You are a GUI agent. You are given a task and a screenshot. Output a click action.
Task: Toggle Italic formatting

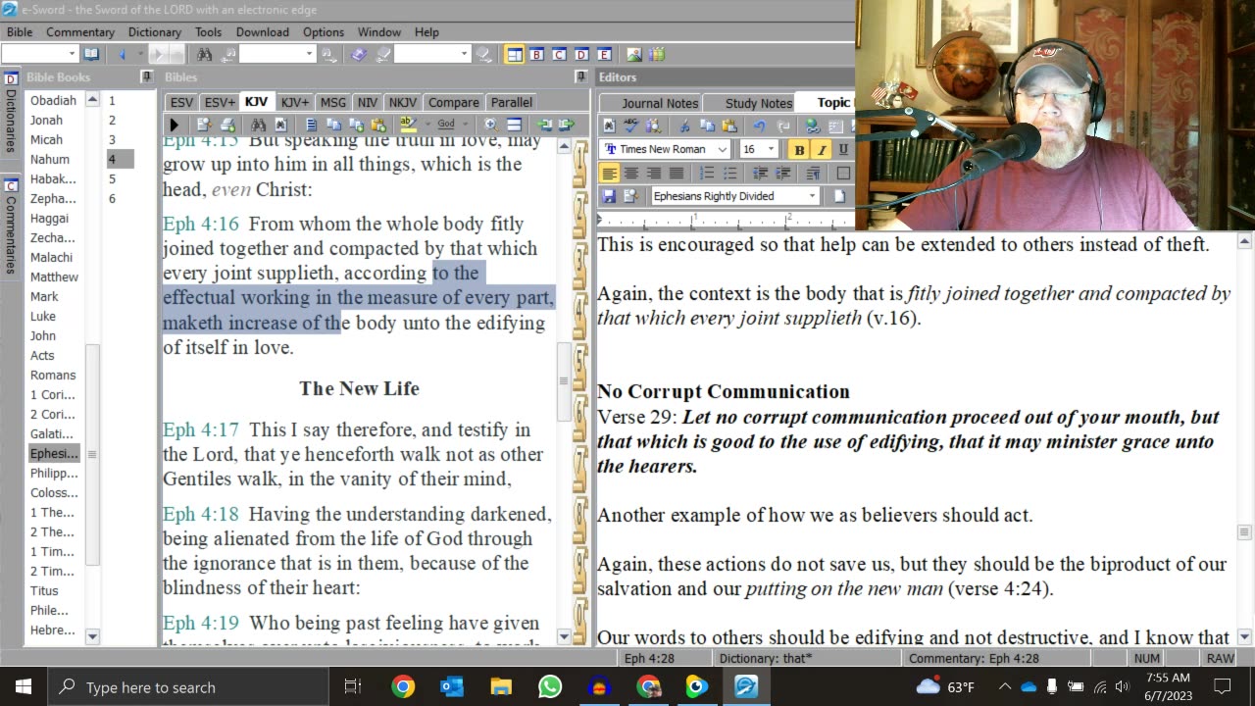[x=822, y=150]
